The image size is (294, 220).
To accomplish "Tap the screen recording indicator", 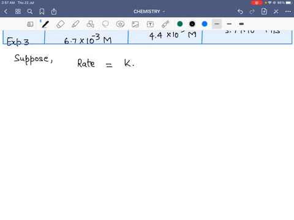I will [x=257, y=2].
